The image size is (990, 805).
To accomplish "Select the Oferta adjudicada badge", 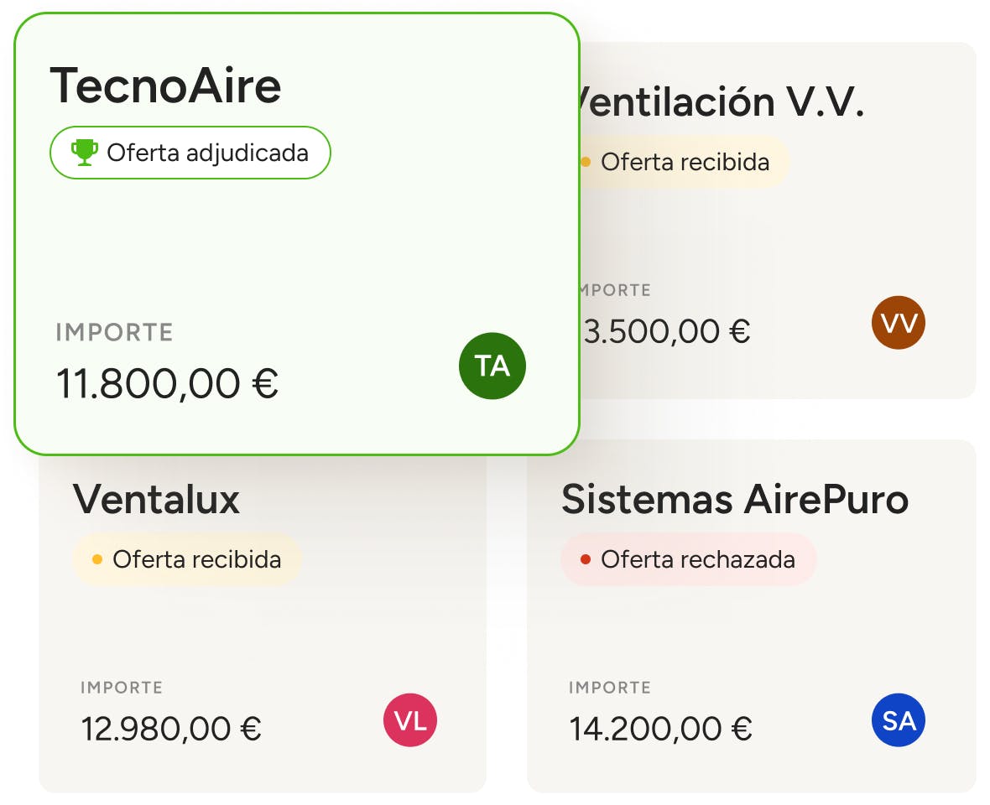I will coord(190,153).
